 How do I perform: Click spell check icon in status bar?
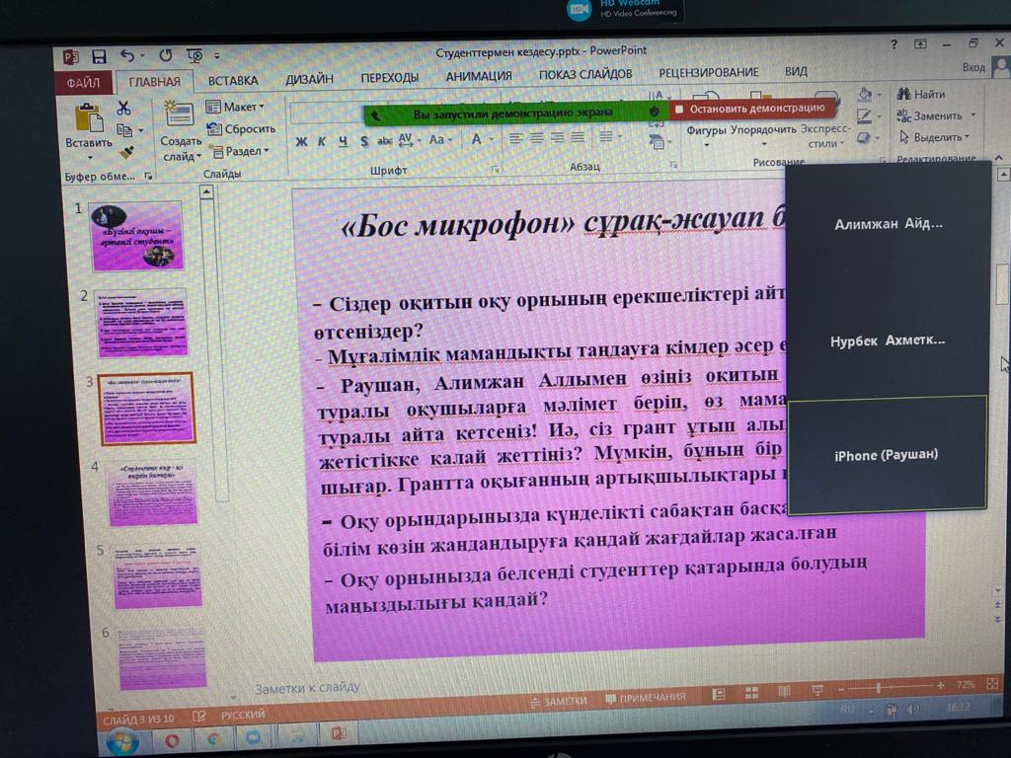coord(199,717)
